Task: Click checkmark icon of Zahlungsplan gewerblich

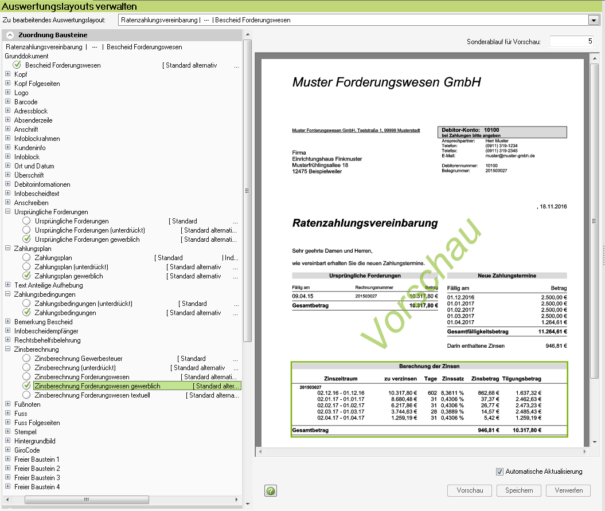Action: (x=26, y=276)
